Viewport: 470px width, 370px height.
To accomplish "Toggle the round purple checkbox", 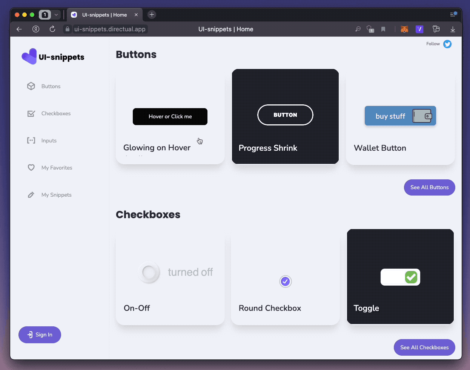I will [x=286, y=281].
